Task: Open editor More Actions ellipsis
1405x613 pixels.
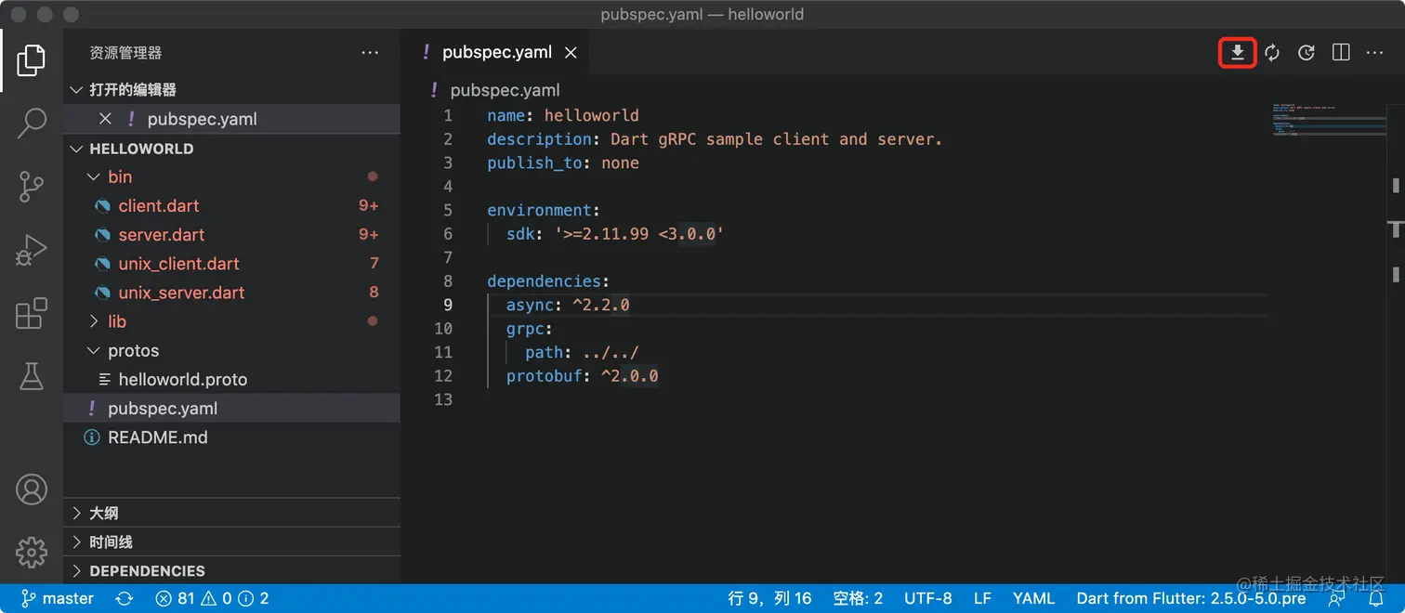Action: (x=1375, y=53)
